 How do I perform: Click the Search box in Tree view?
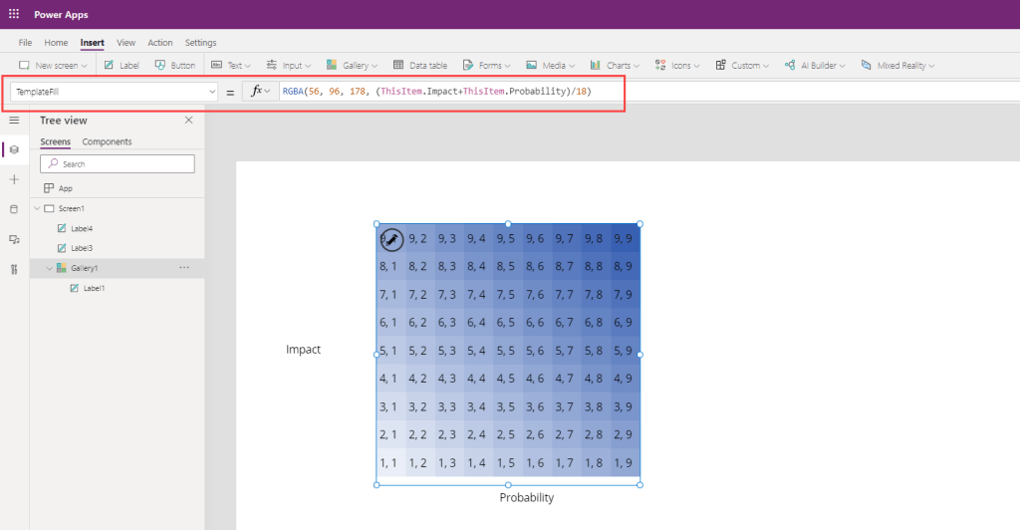pyautogui.click(x=117, y=163)
